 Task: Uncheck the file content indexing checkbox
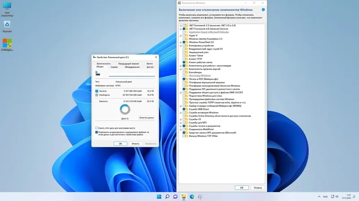[x=96, y=132]
